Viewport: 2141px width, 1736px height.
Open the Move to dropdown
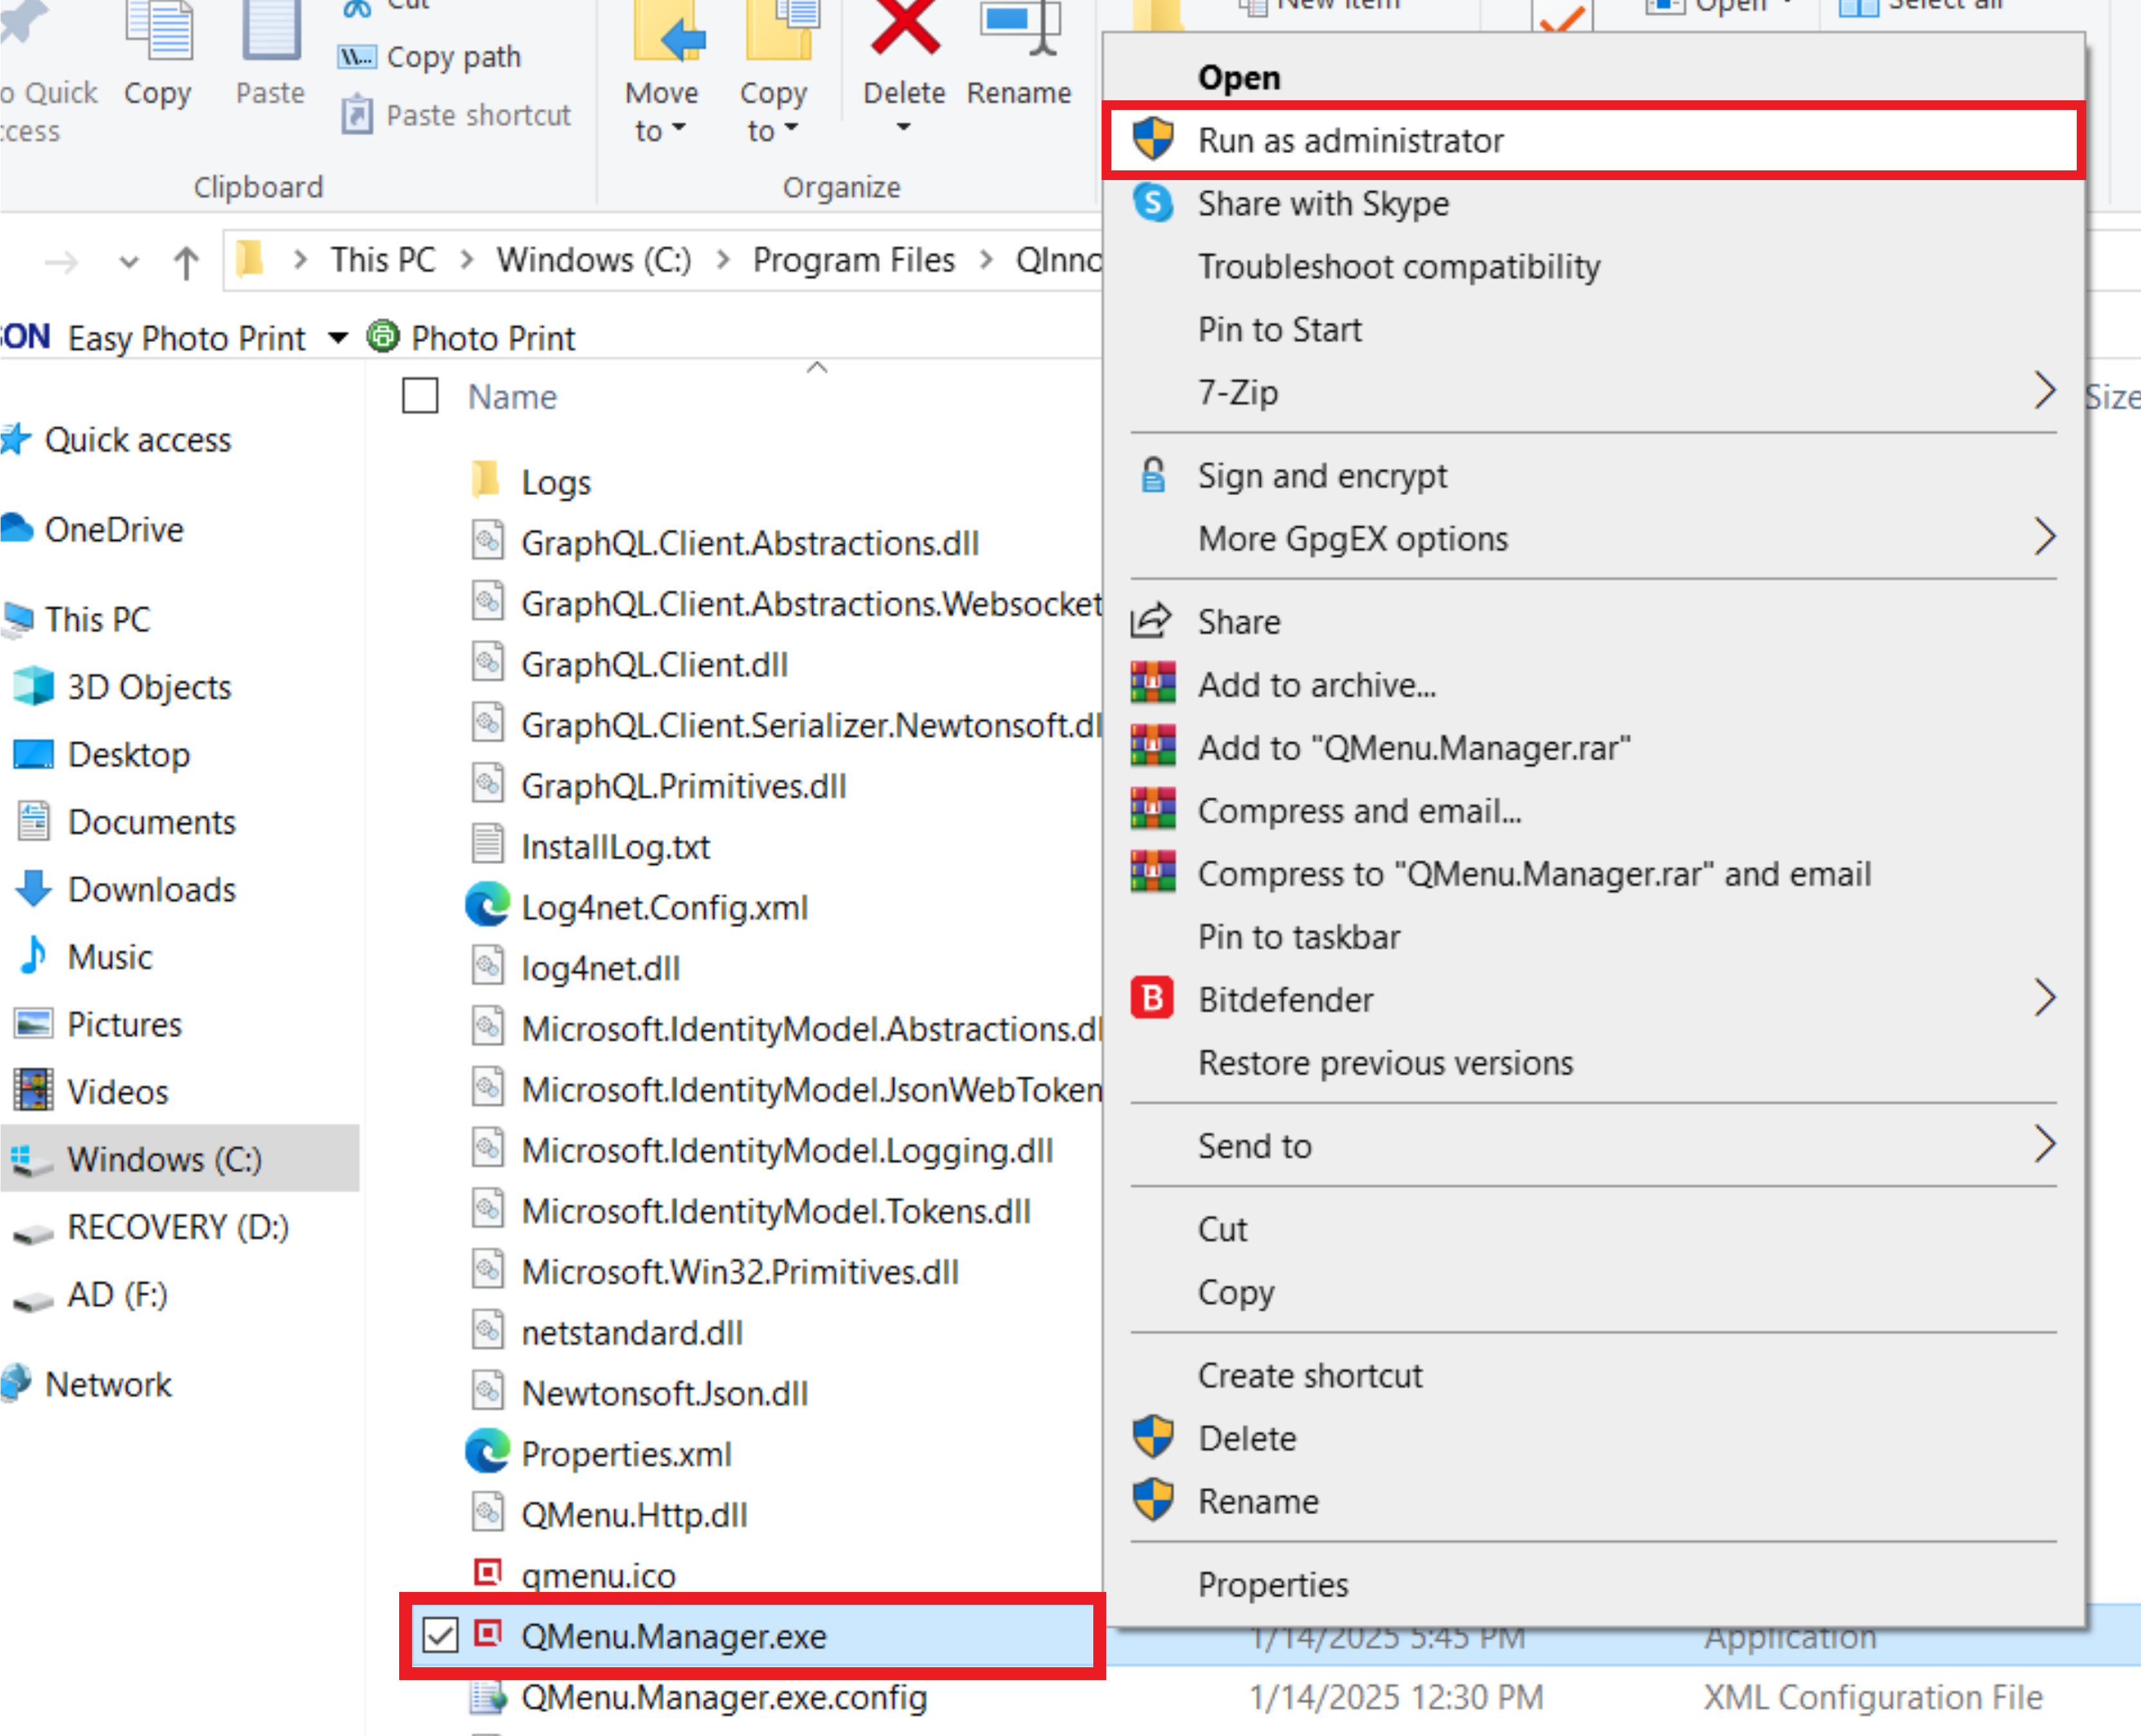coord(661,112)
